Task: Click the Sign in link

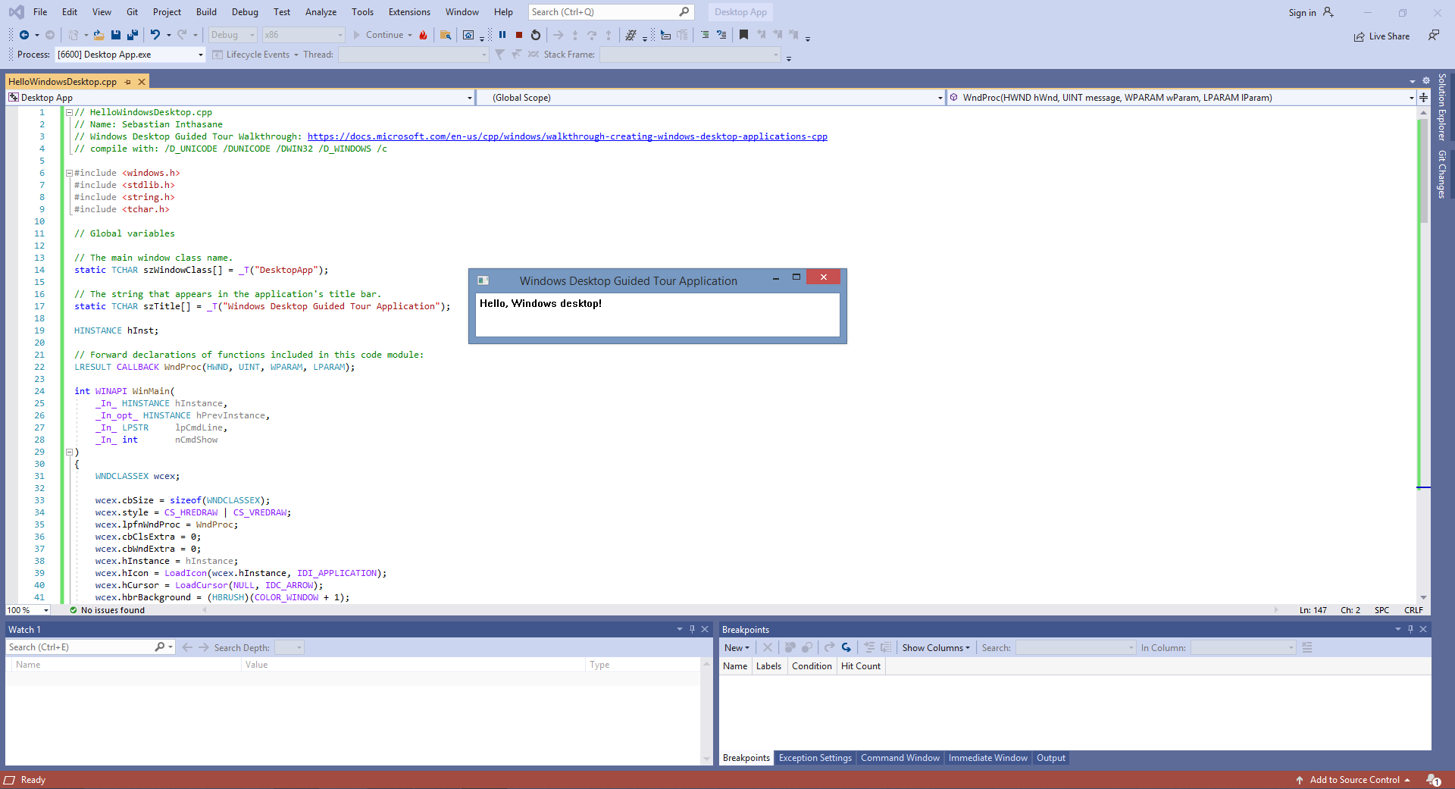Action: click(x=1302, y=13)
